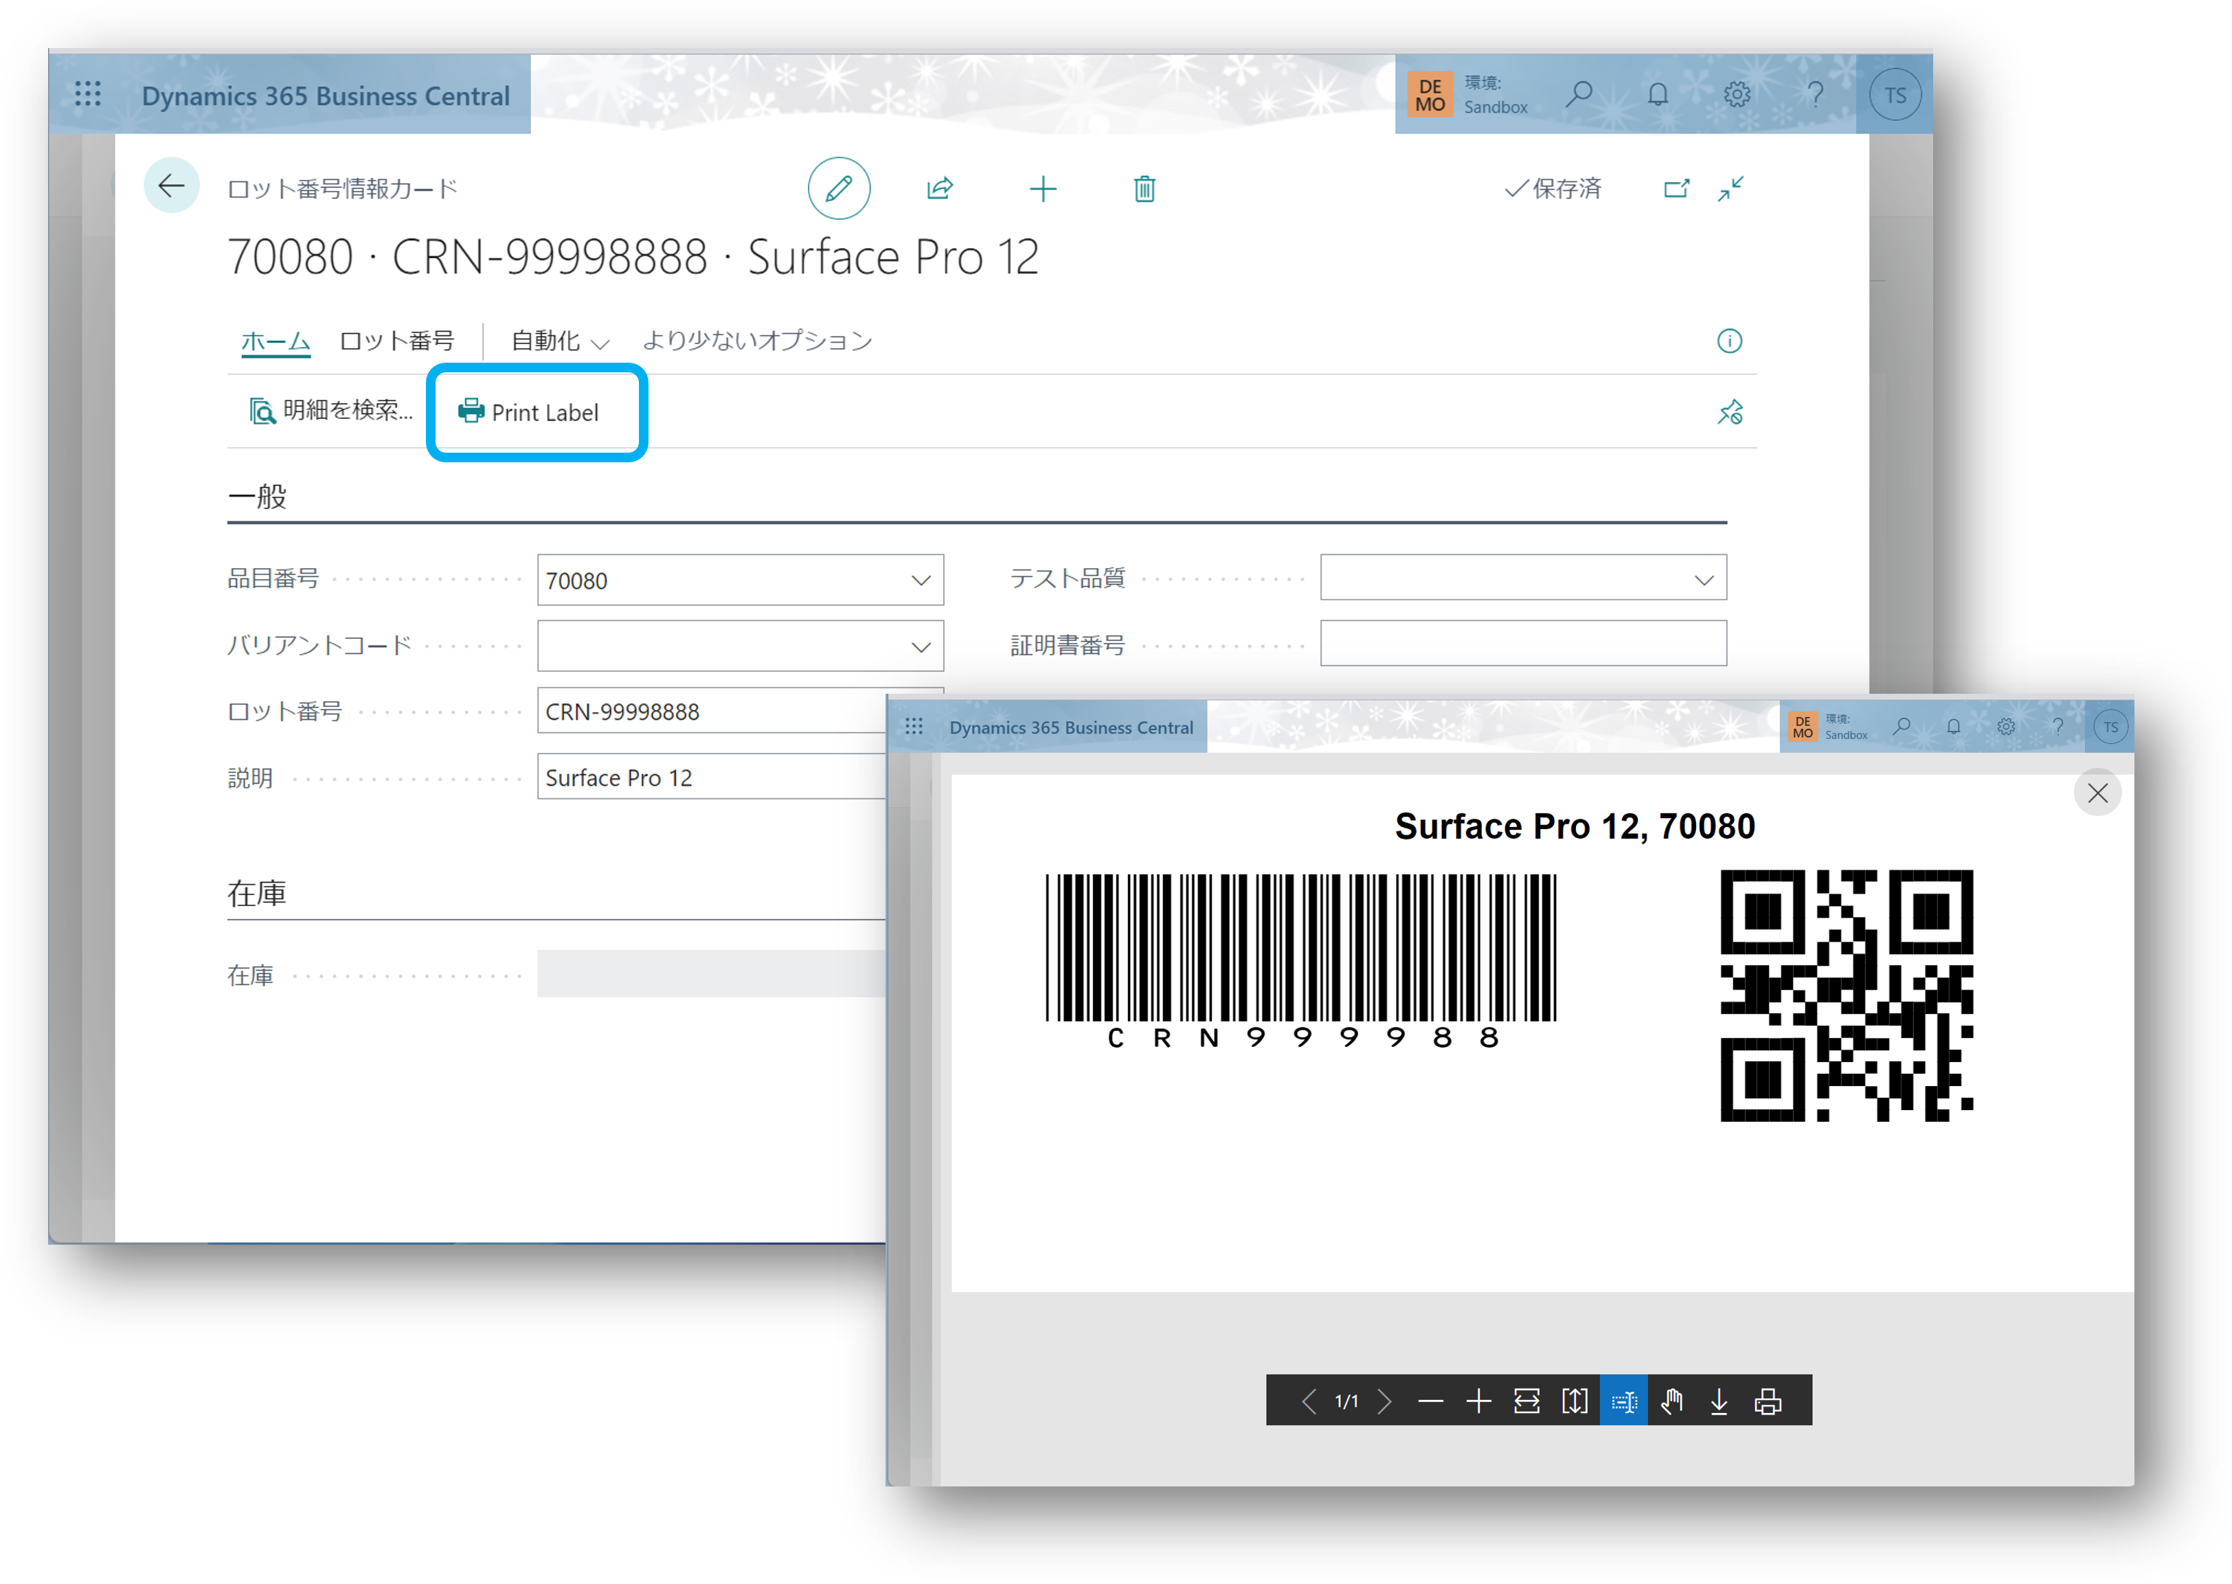Click the fit to width icon in preview
2232x1584 pixels.
(x=1526, y=1401)
